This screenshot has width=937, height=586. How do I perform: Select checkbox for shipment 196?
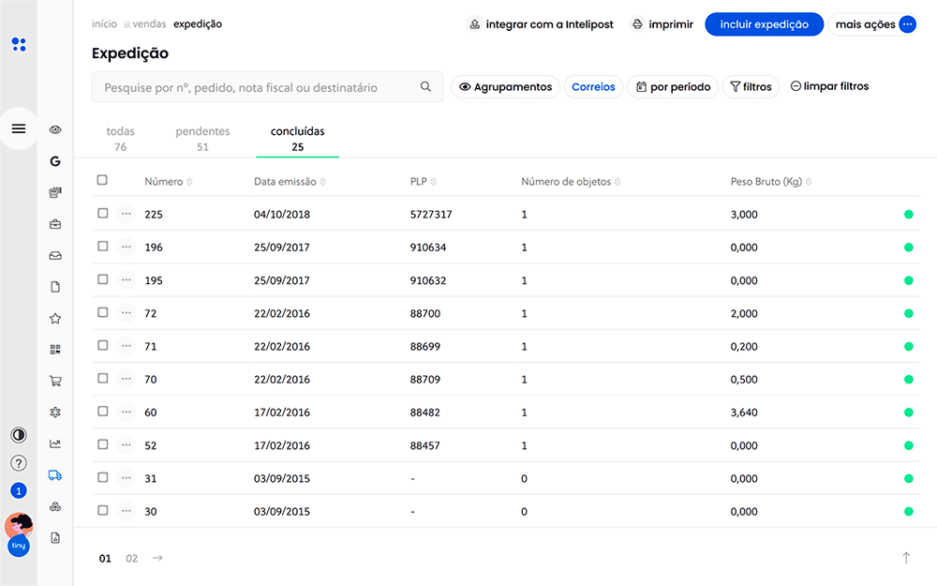[x=103, y=247]
